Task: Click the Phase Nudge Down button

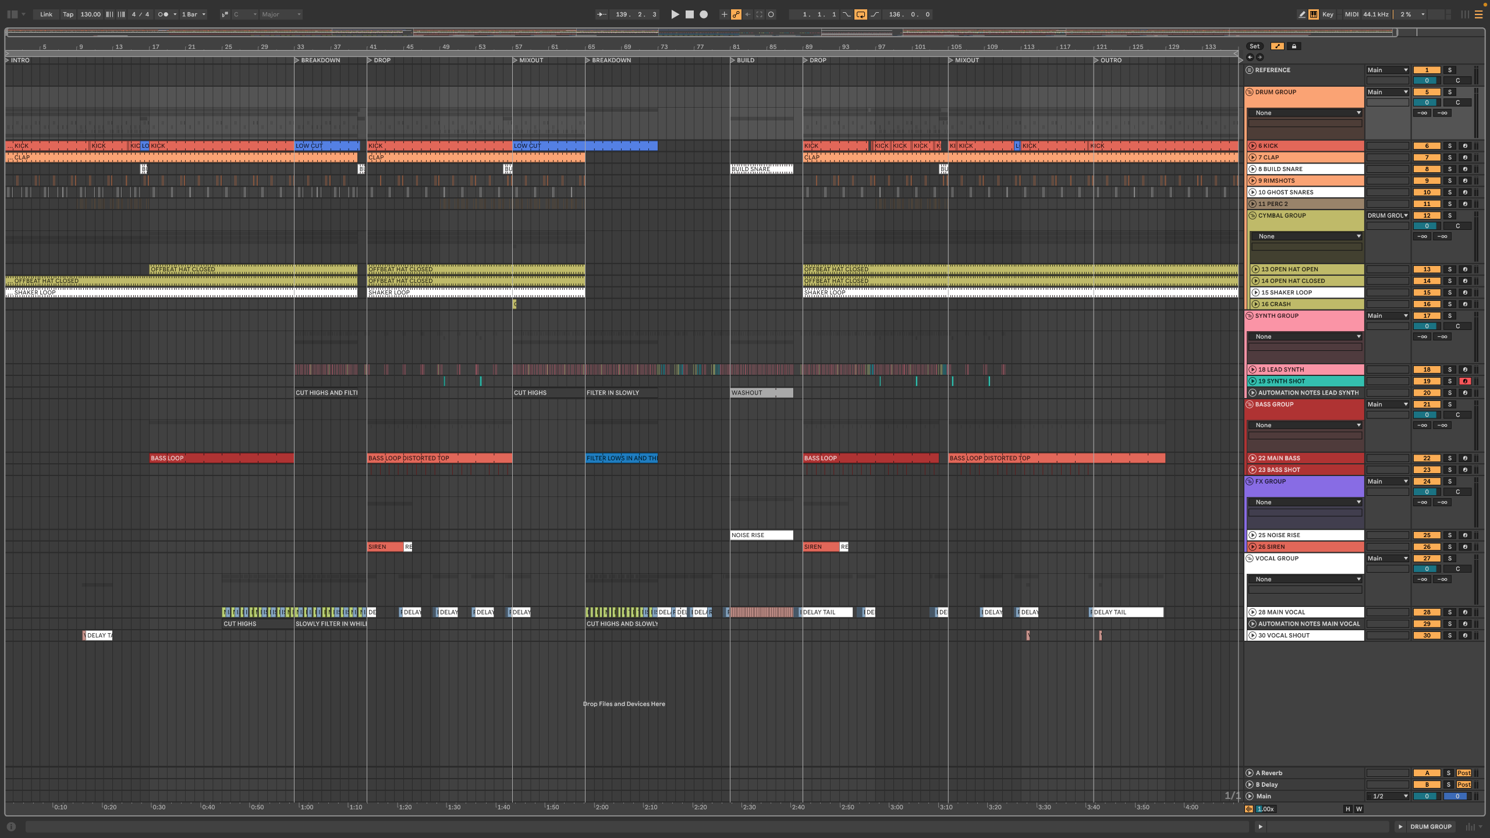Action: [109, 15]
